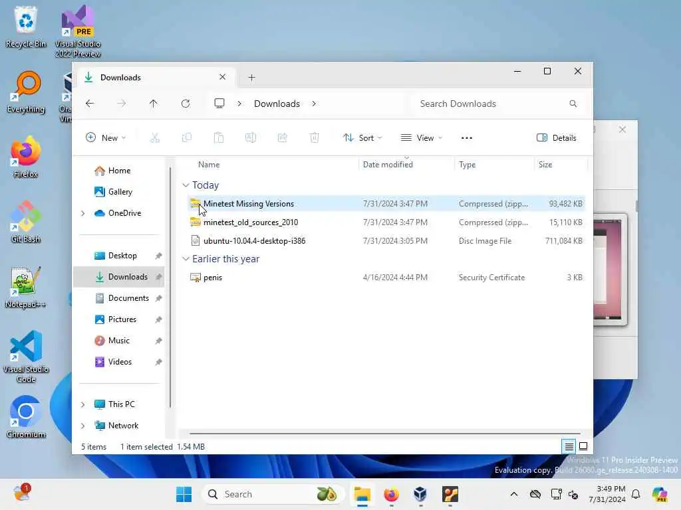
Task: Open Recycle Bin on the desktop
Action: 26,27
